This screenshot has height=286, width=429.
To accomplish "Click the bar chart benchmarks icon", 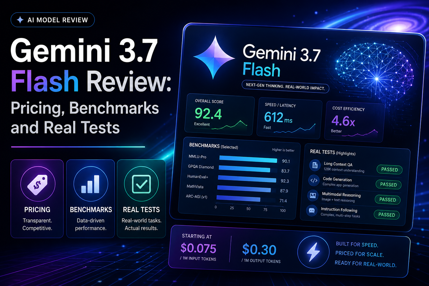I will click(x=90, y=184).
